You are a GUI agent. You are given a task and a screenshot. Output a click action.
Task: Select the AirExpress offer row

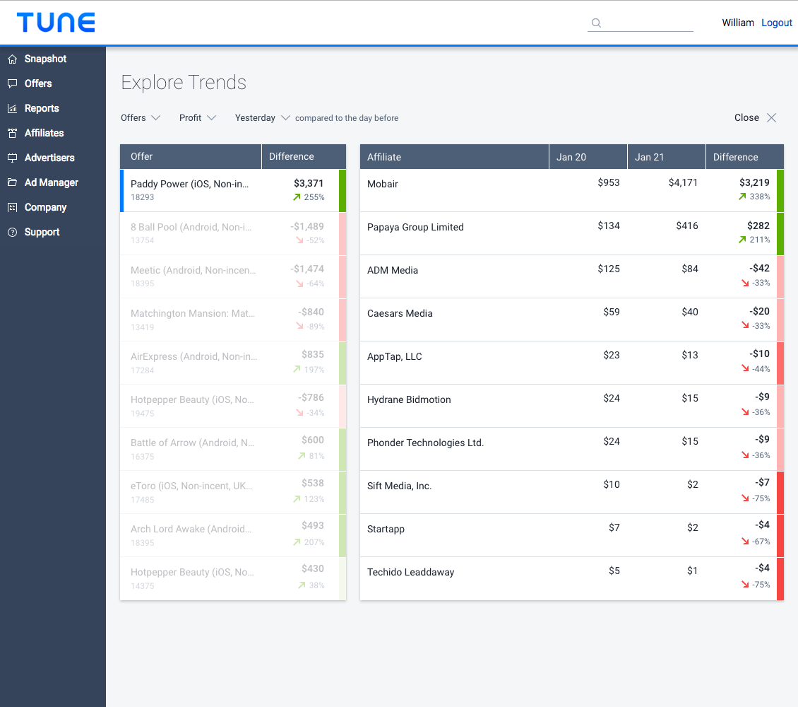tap(233, 363)
